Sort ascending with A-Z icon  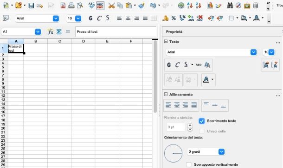190,6
